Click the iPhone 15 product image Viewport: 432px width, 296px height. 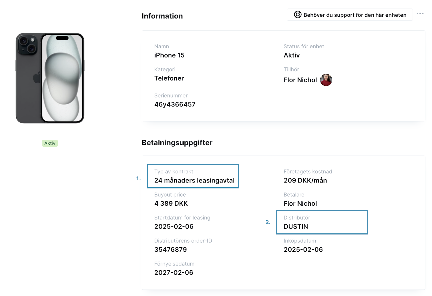click(x=50, y=78)
